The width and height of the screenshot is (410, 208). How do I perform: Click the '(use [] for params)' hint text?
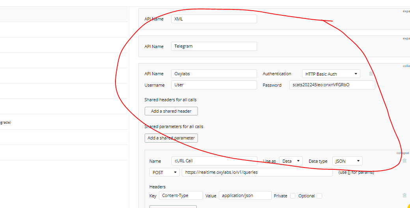tap(356, 173)
